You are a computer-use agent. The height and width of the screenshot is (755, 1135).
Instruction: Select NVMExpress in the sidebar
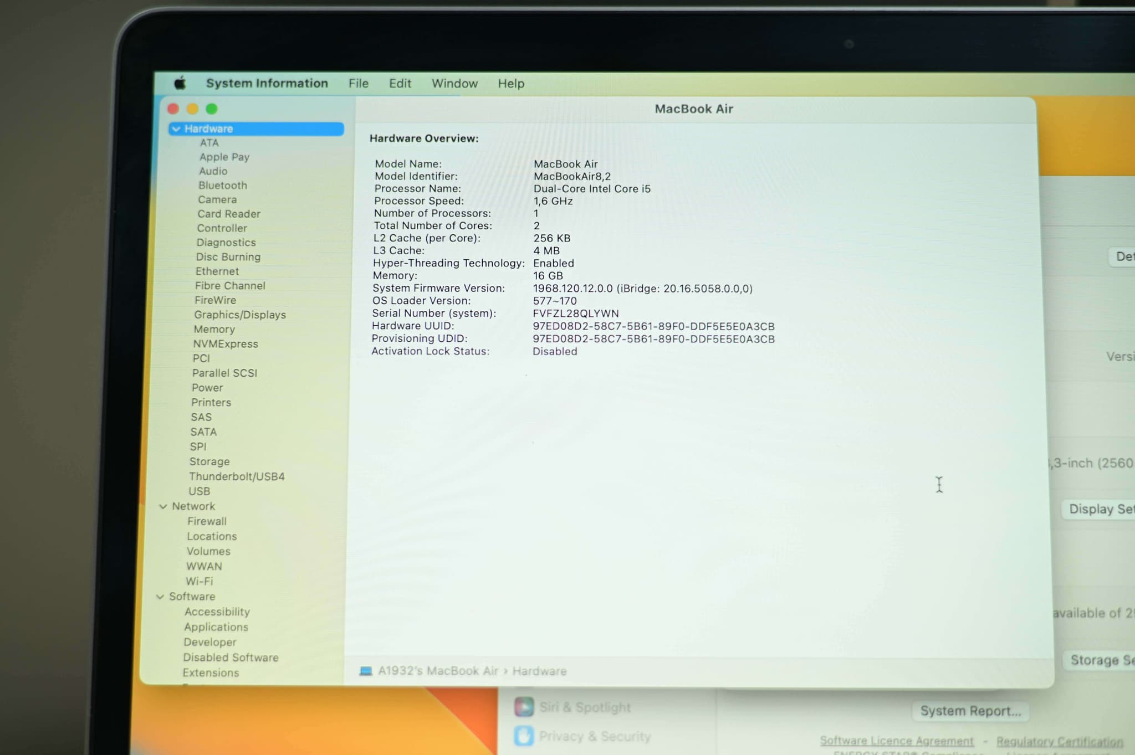(226, 344)
